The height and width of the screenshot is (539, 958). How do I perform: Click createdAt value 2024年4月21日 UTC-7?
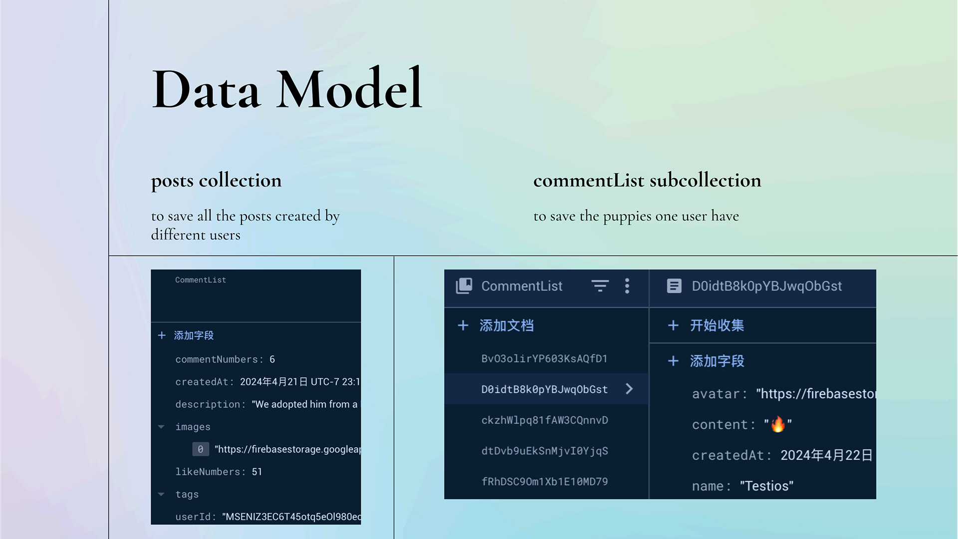pyautogui.click(x=300, y=382)
